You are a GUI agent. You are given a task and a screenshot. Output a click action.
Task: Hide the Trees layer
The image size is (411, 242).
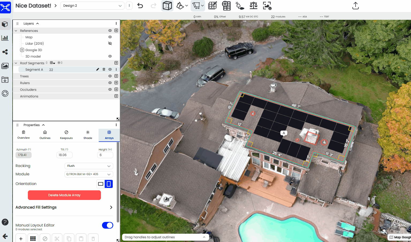point(110,76)
